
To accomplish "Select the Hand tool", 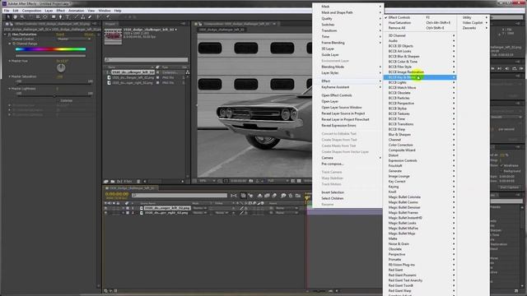I will point(15,16).
